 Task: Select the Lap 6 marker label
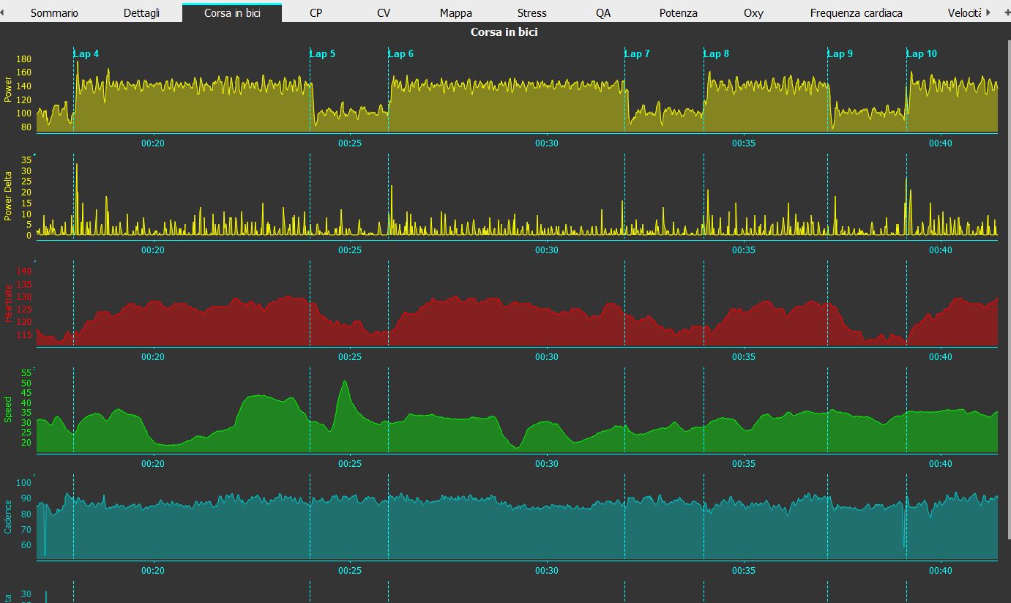pos(401,54)
